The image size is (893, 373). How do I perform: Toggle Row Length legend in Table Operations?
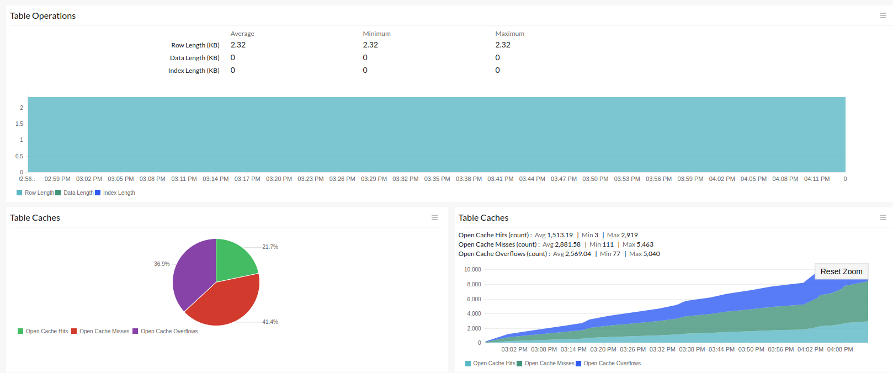[x=35, y=193]
